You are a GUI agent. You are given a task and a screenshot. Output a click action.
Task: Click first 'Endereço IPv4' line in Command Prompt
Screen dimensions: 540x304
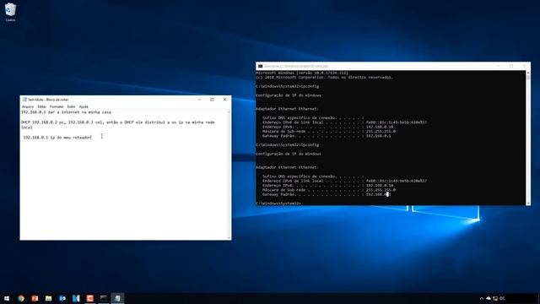click(327, 127)
